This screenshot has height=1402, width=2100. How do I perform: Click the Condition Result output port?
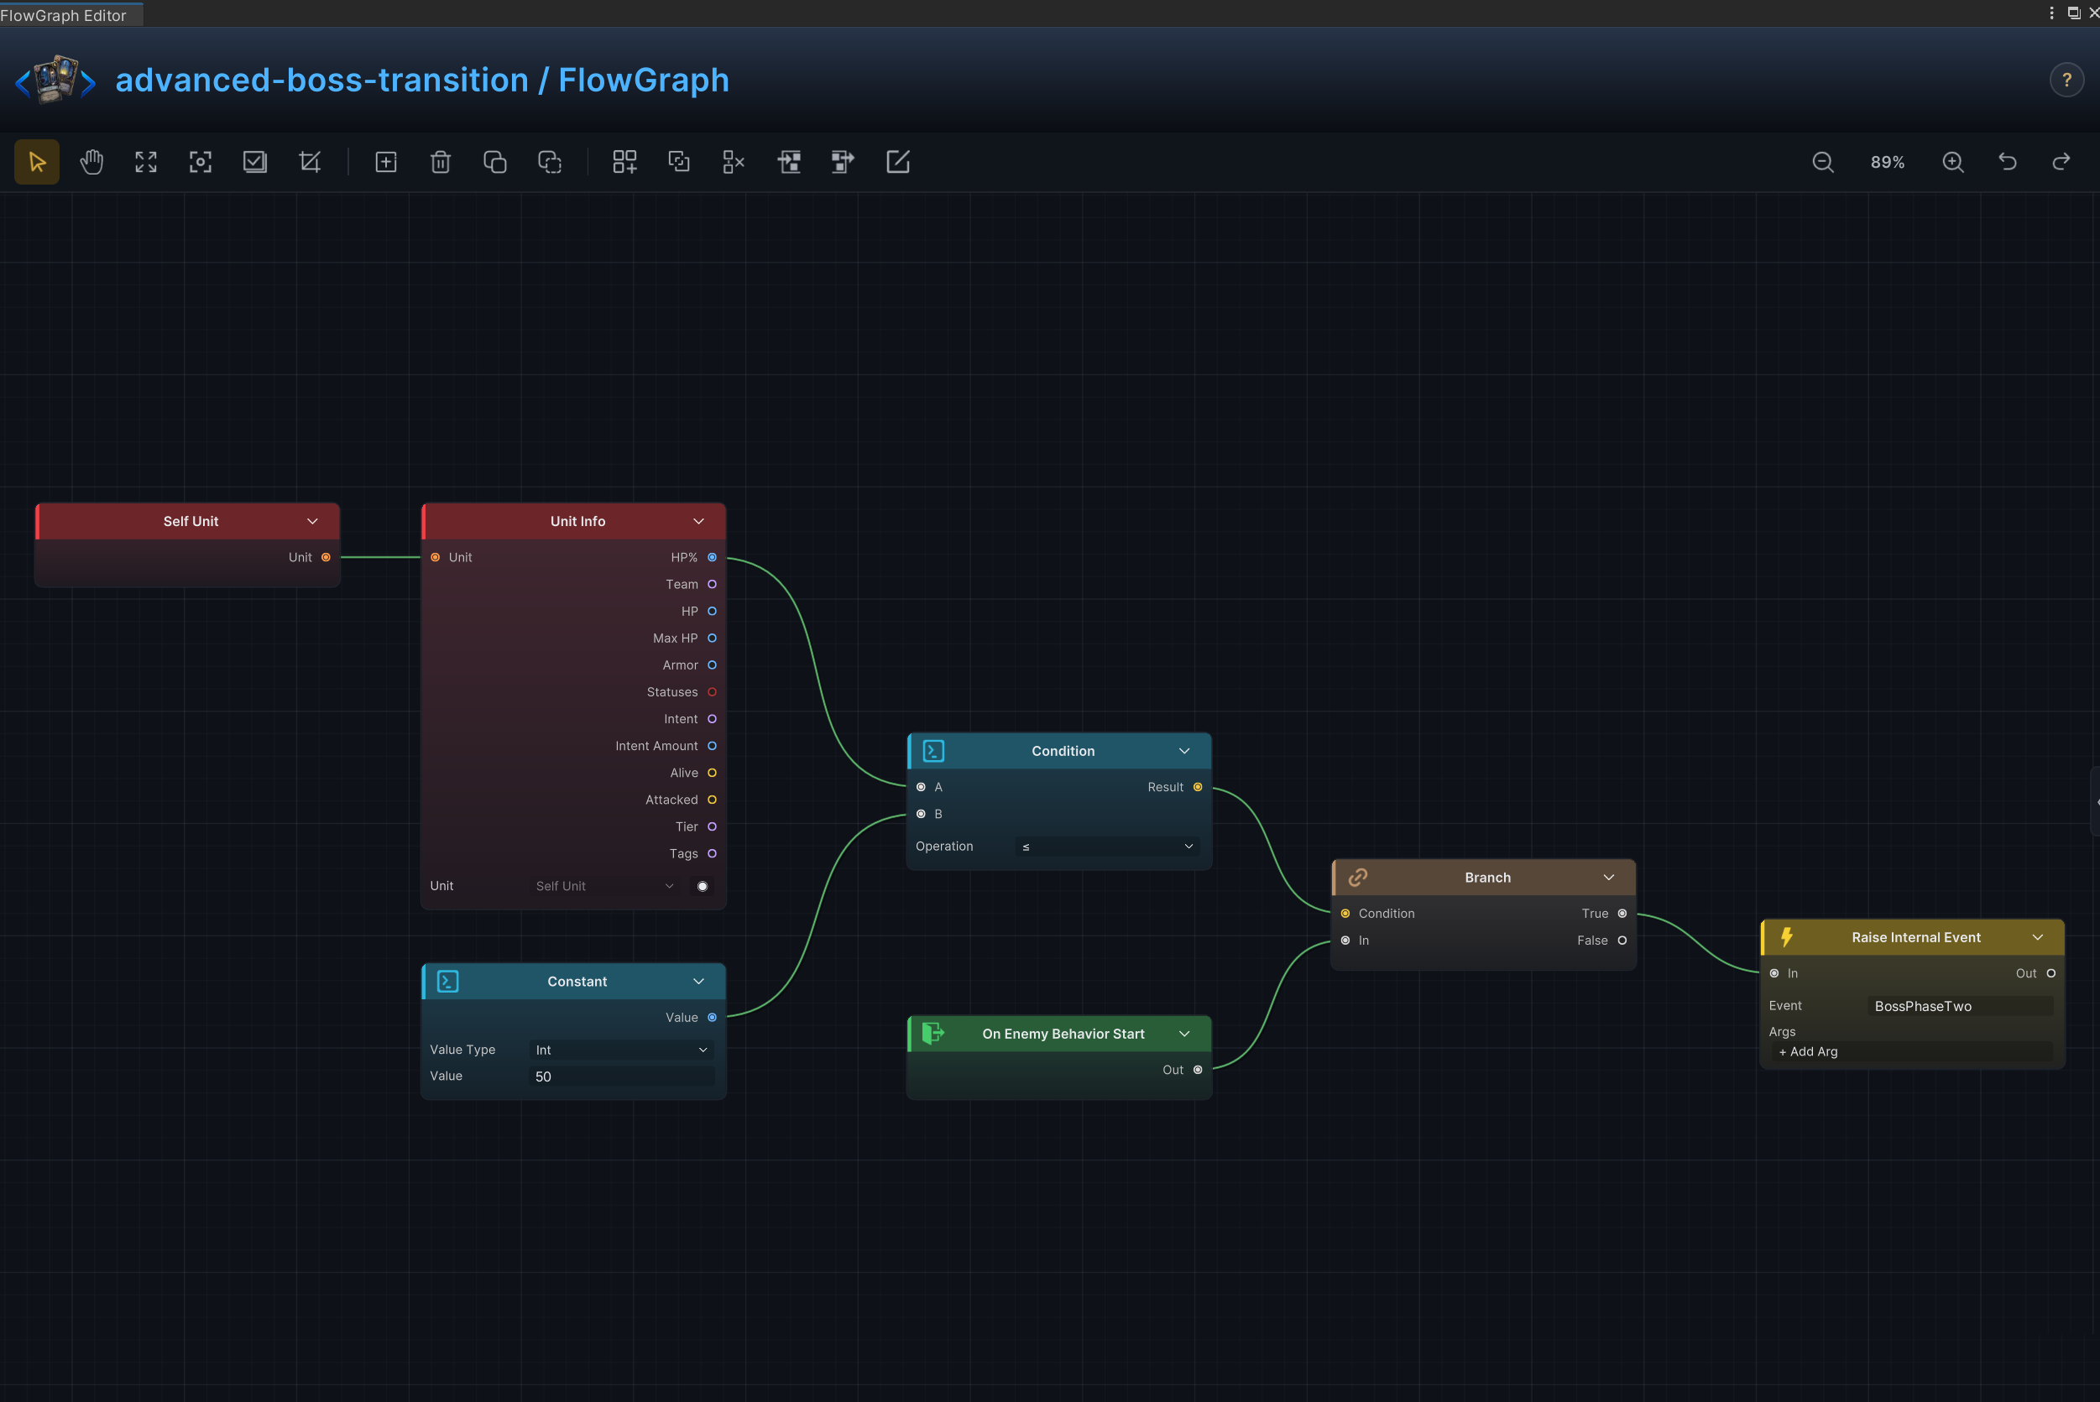click(1198, 787)
